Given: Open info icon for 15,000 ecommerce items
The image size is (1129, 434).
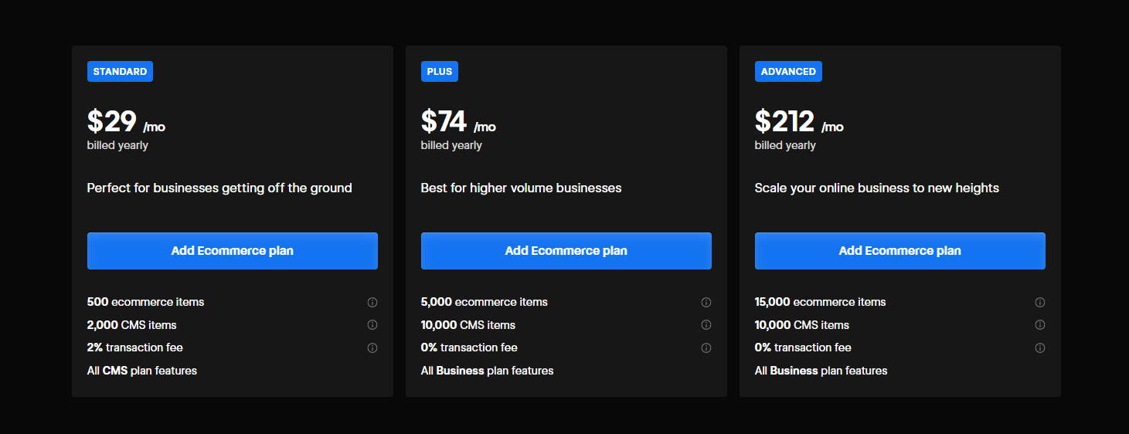Looking at the screenshot, I should [1040, 303].
